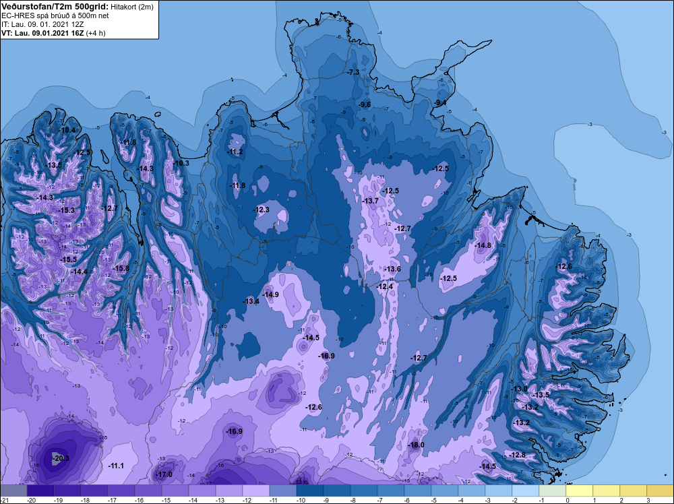The width and height of the screenshot is (674, 504).
Task: Click the -17.0 temperature label
Action: (164, 474)
